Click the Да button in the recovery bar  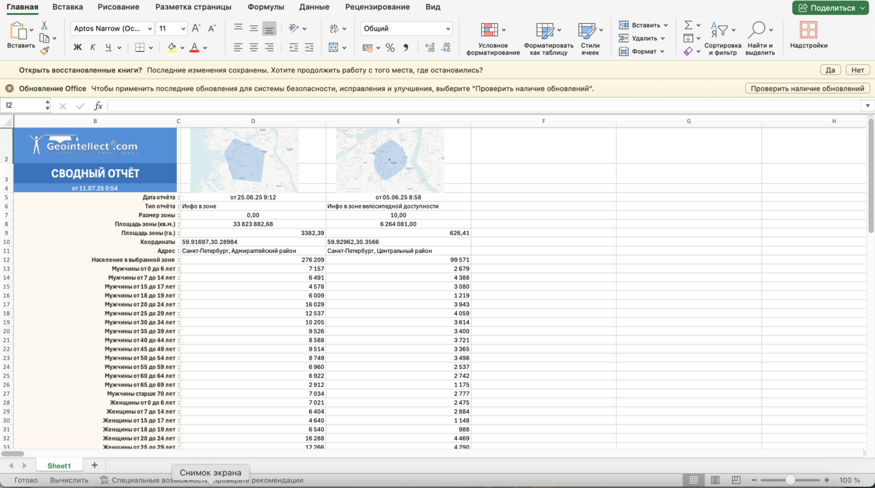point(830,70)
